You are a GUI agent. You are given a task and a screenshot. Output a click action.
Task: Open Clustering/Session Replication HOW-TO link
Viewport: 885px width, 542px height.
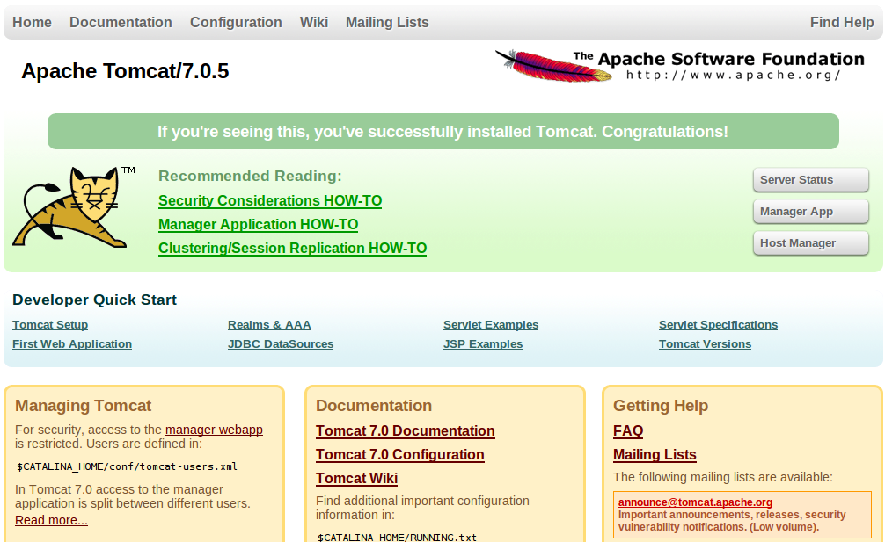292,248
